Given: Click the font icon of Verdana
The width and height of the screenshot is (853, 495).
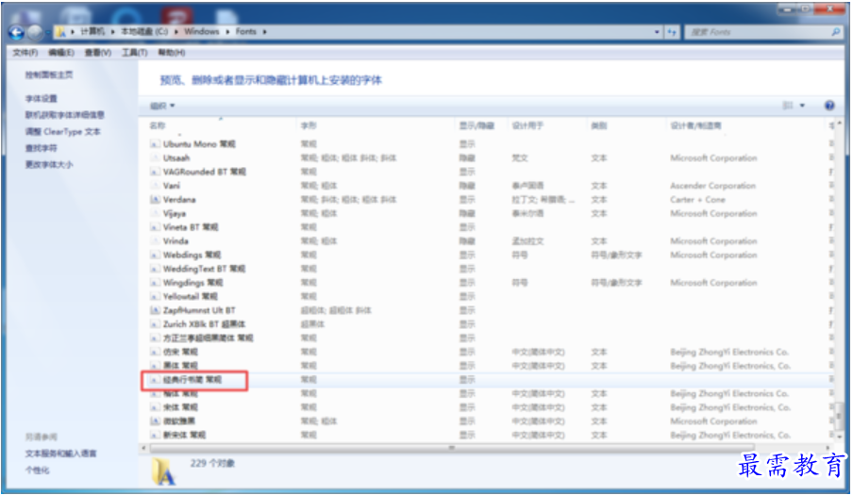Looking at the screenshot, I should pyautogui.click(x=155, y=199).
